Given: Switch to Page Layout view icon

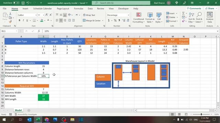Looking at the screenshot, I should tap(179, 114).
